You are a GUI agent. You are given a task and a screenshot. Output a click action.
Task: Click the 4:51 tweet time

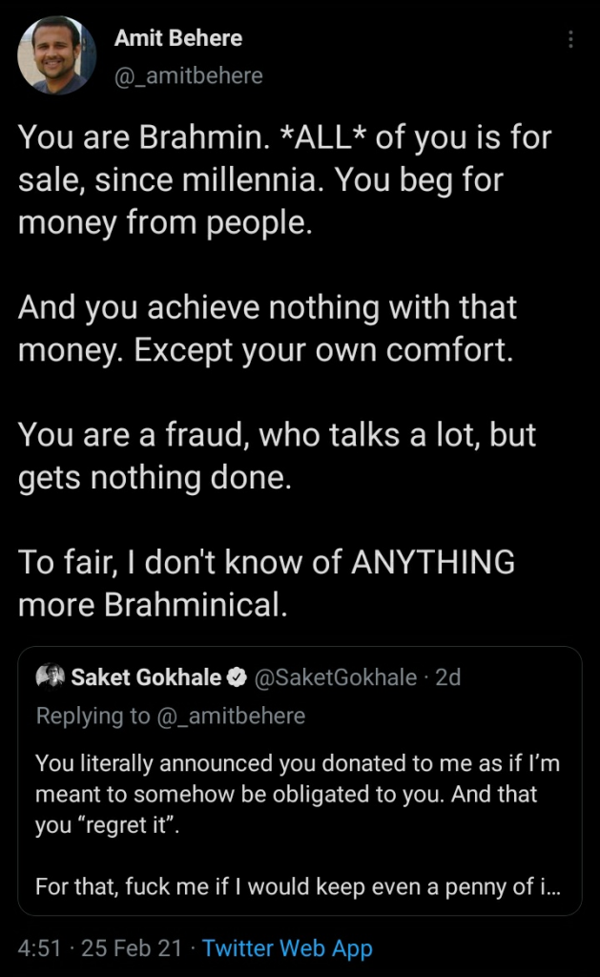coord(38,948)
